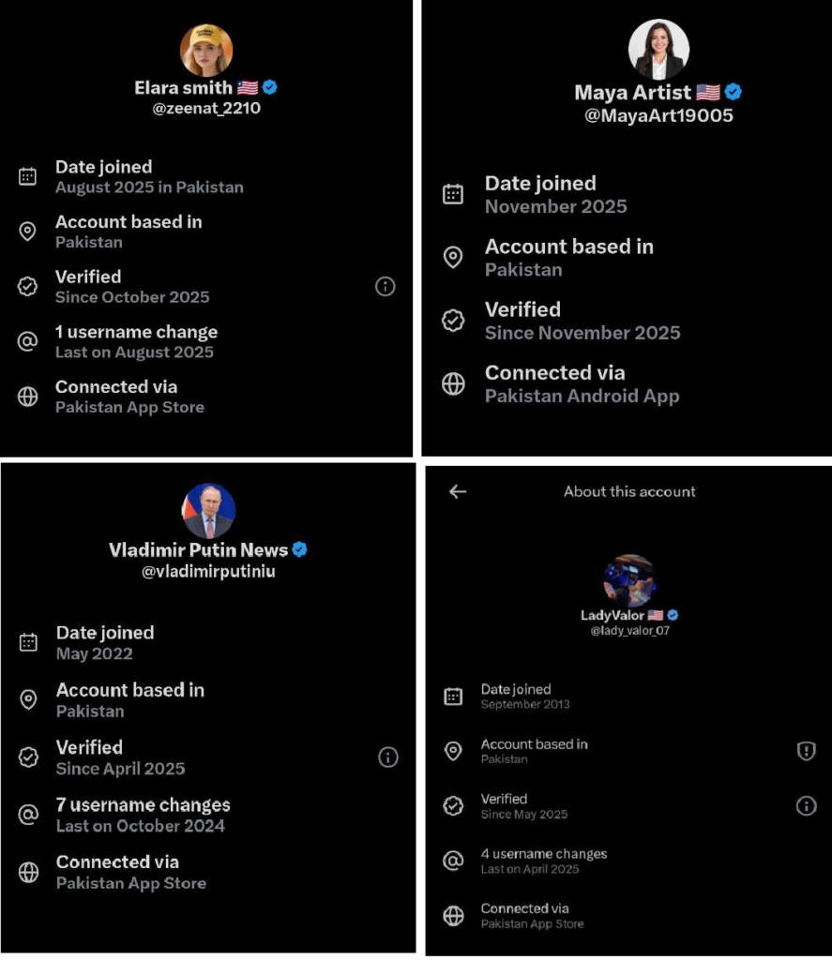Click globe icon beside Pakistan Android App
Screen dimensions: 832x960
453,384
